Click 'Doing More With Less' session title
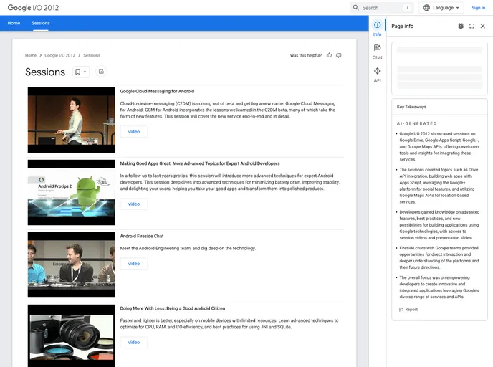The height and width of the screenshot is (367, 493). pos(172,308)
